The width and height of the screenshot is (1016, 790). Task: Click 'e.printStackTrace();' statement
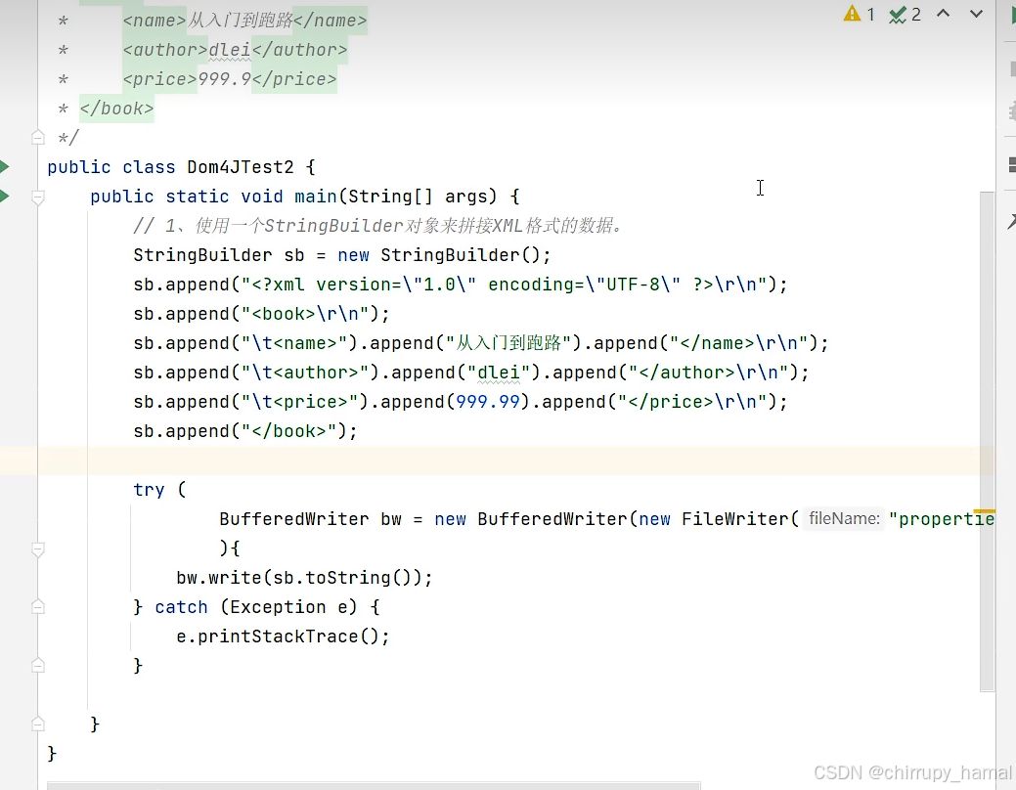284,636
